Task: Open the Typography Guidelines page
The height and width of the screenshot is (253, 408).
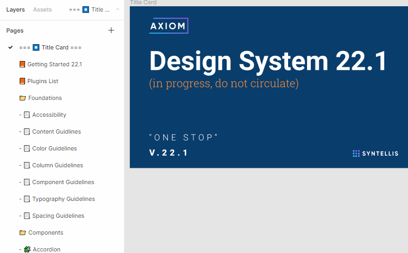Action: 63,199
